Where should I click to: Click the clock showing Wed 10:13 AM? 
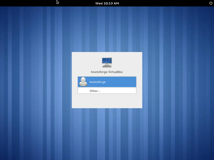point(107,3)
